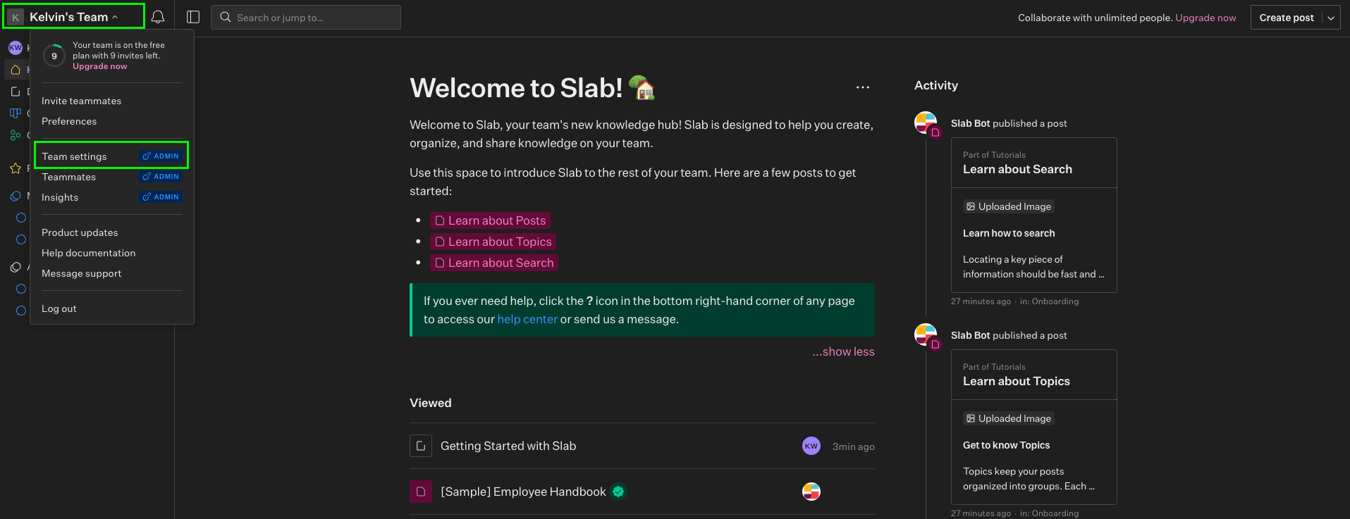Expand the Create post dropdown arrow
This screenshot has height=519, width=1350.
click(x=1331, y=18)
